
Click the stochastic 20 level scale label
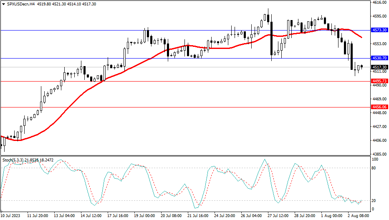374,200
